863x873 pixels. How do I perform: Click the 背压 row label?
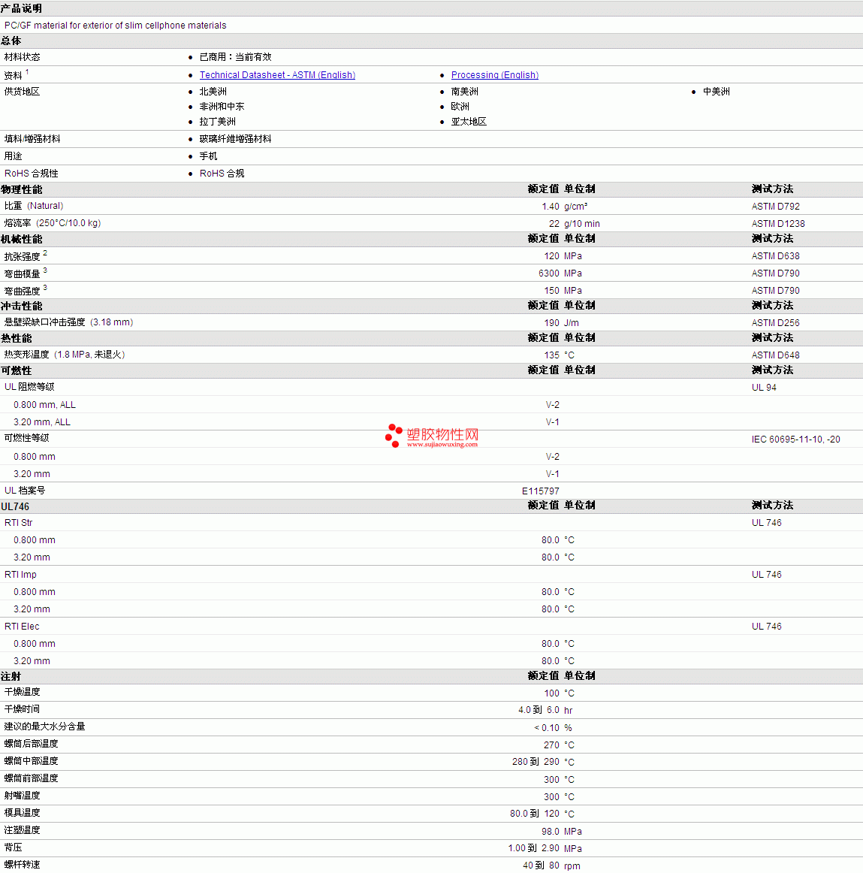coord(14,847)
